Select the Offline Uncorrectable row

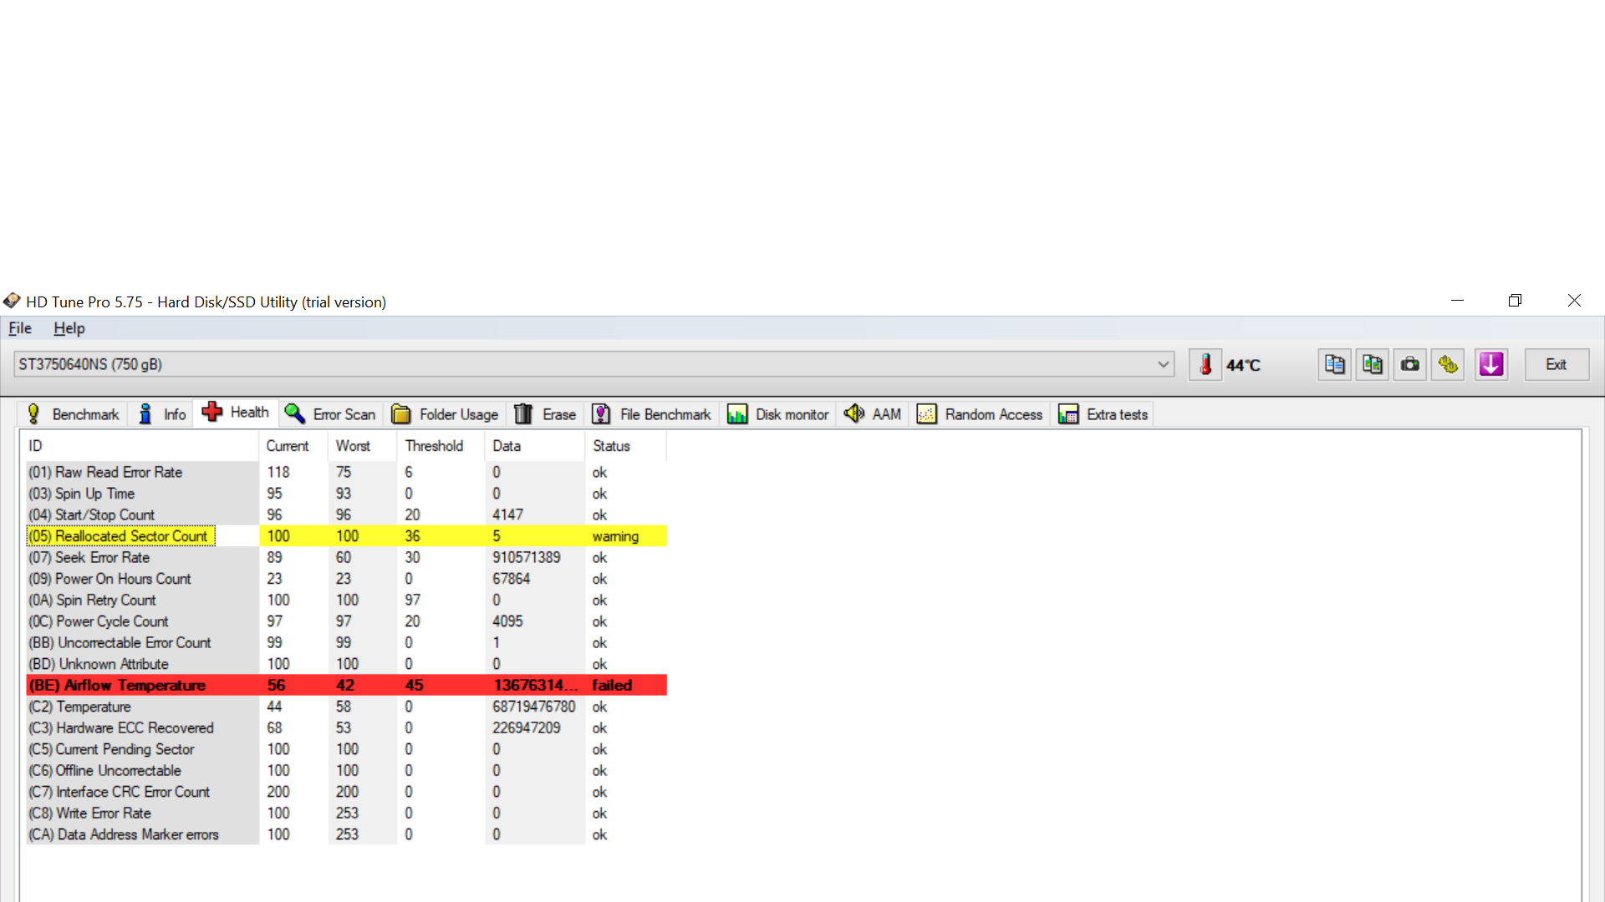point(346,770)
